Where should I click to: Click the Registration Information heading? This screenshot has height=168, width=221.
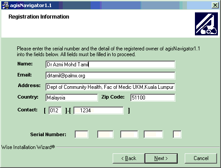[39, 17]
